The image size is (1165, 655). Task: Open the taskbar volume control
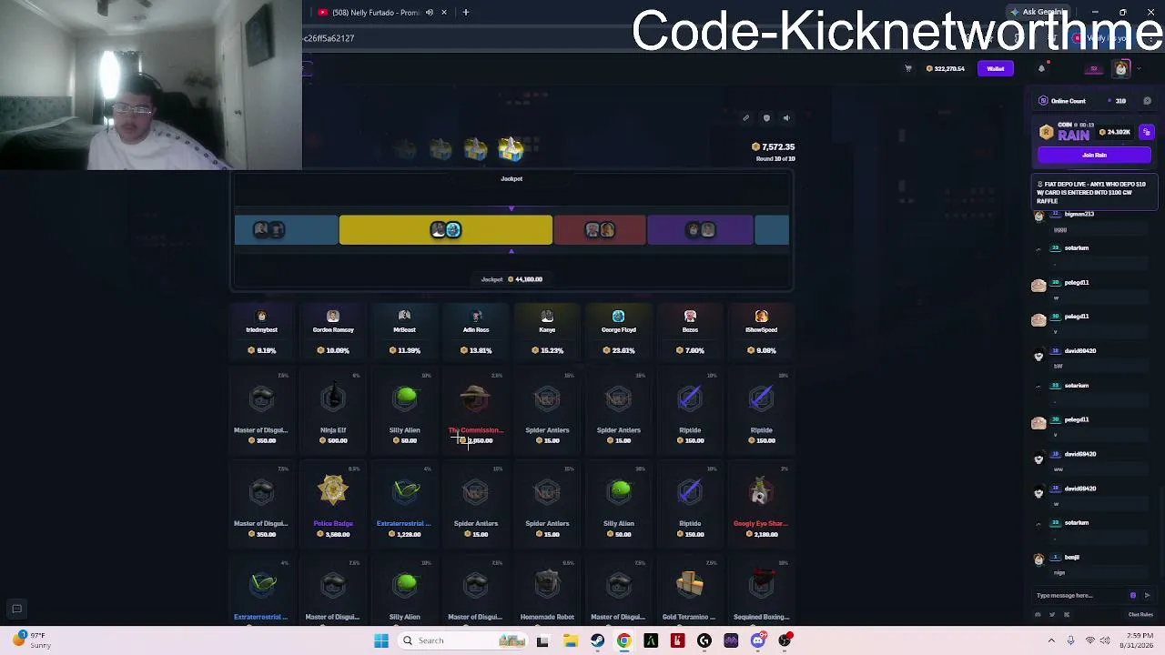click(1106, 640)
